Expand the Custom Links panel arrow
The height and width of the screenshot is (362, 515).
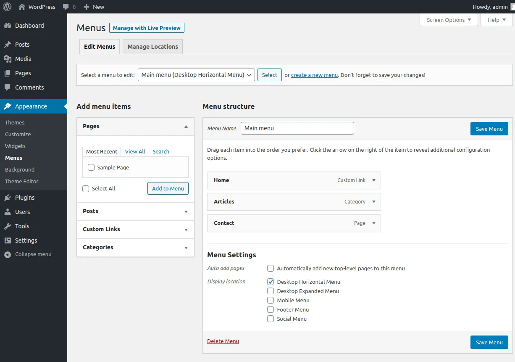click(x=186, y=230)
